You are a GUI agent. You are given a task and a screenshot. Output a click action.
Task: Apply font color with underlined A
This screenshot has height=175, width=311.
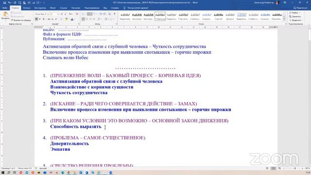(x=72, y=19)
